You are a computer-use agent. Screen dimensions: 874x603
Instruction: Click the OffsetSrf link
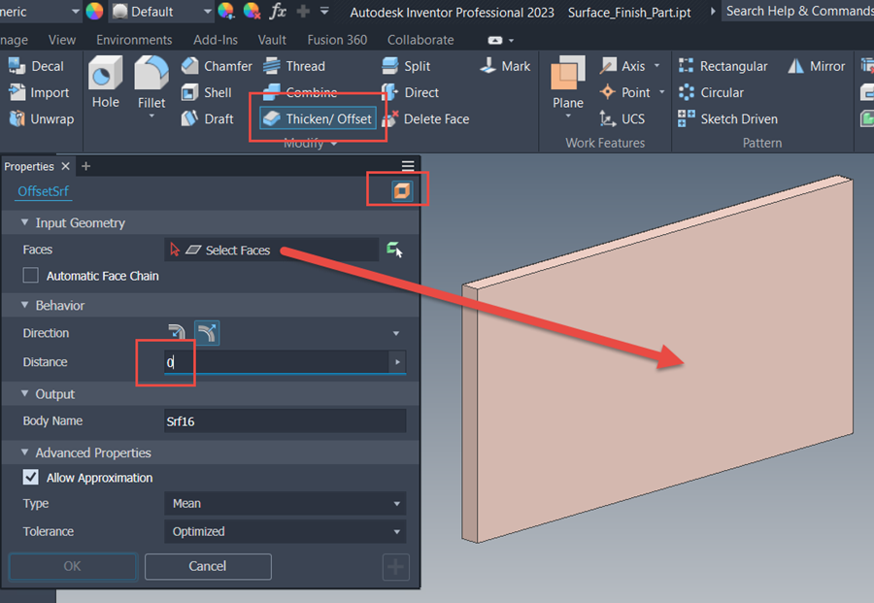pyautogui.click(x=43, y=191)
